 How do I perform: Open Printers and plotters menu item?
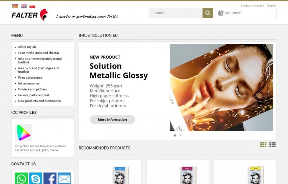click(x=33, y=89)
